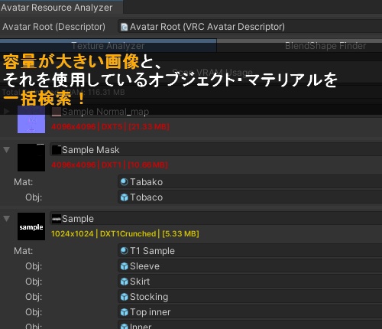
Task: Select the Sample texture object field
Action: point(216,219)
